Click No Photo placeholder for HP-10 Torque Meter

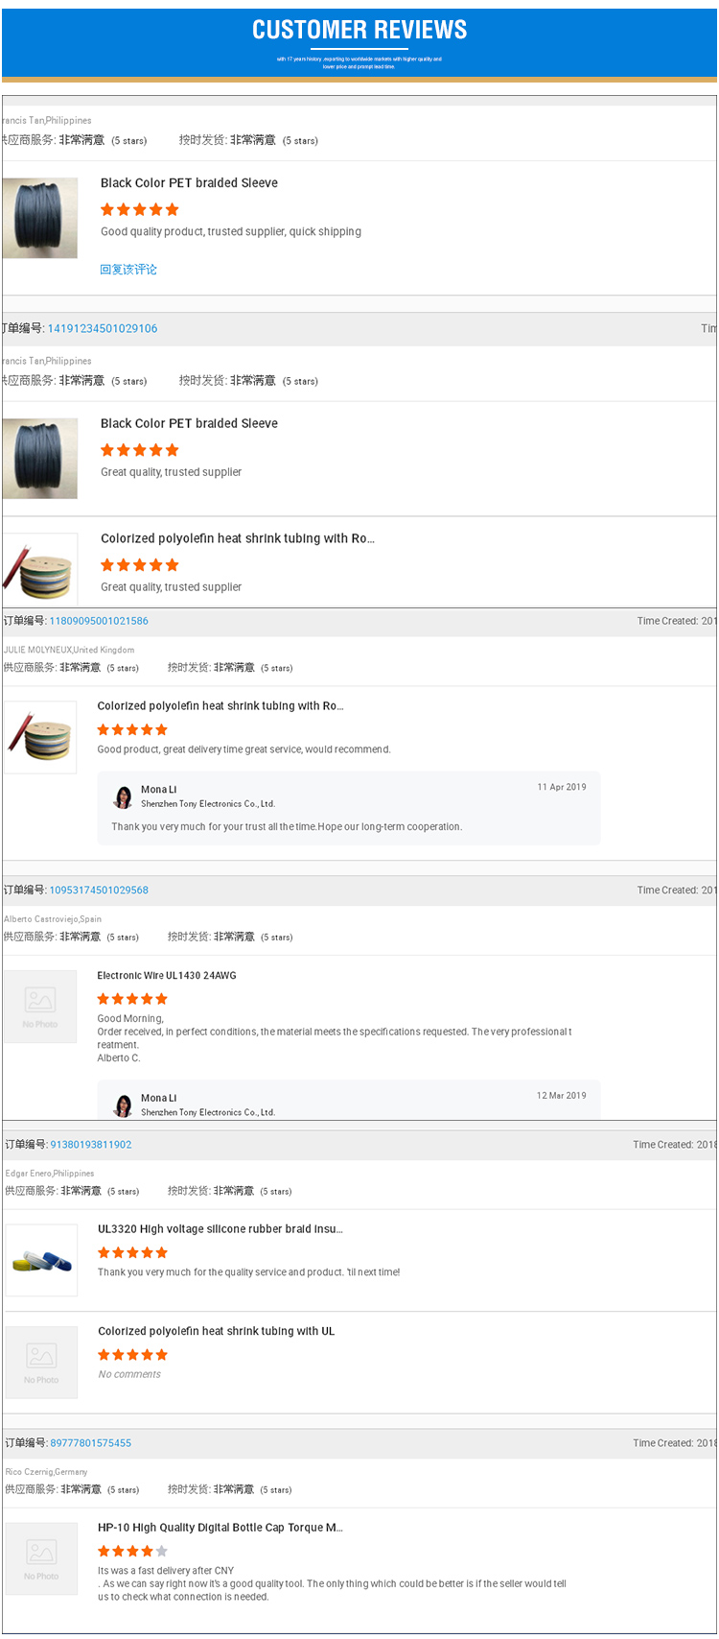pyautogui.click(x=41, y=1558)
